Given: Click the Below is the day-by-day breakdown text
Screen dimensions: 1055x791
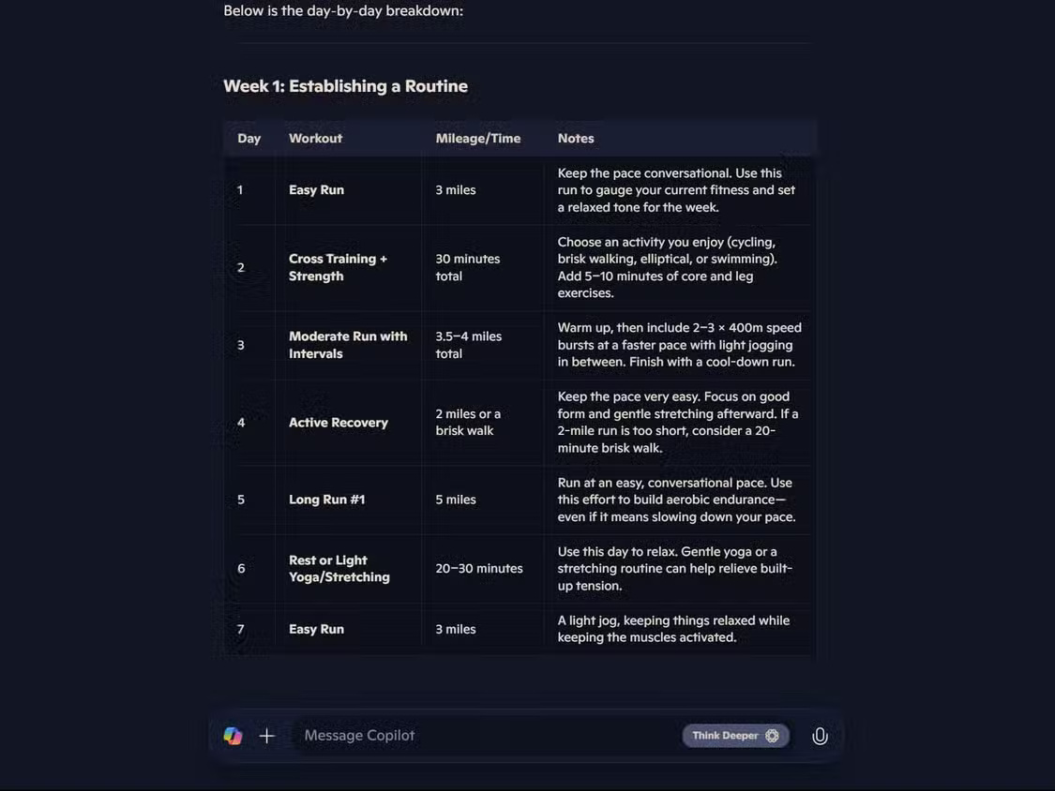Looking at the screenshot, I should 343,11.
